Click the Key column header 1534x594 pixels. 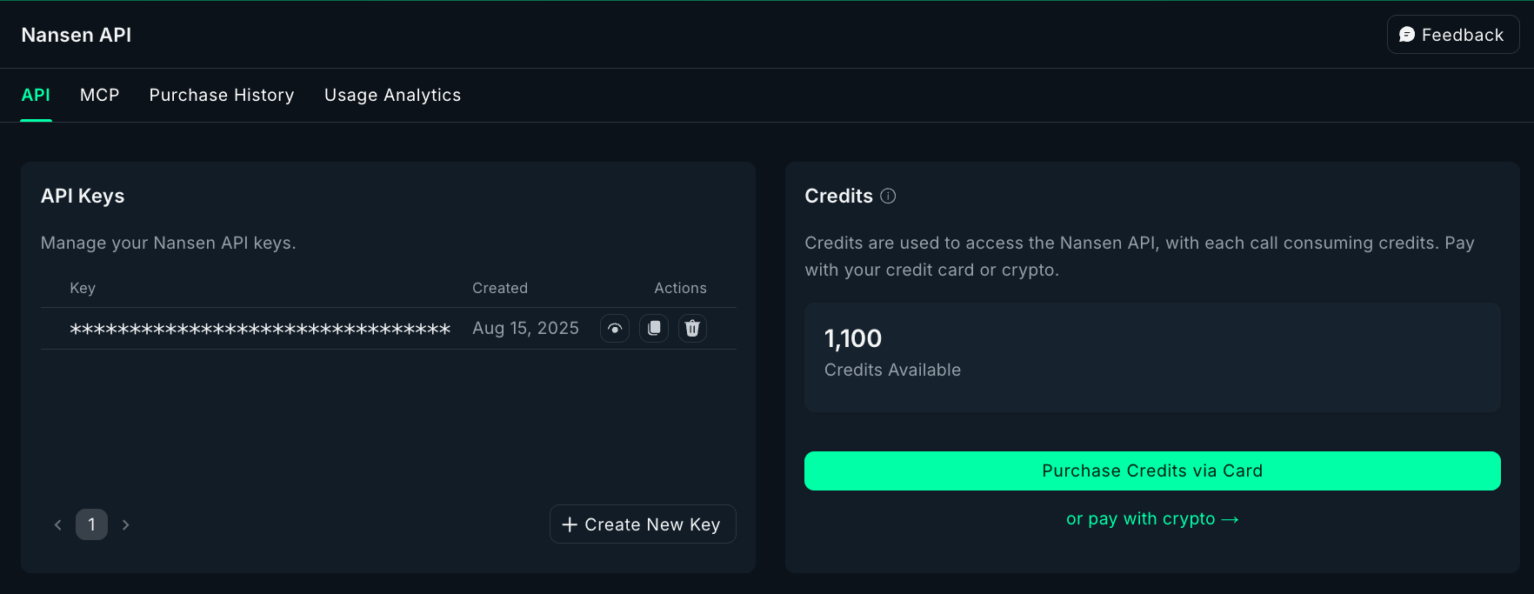click(x=83, y=288)
